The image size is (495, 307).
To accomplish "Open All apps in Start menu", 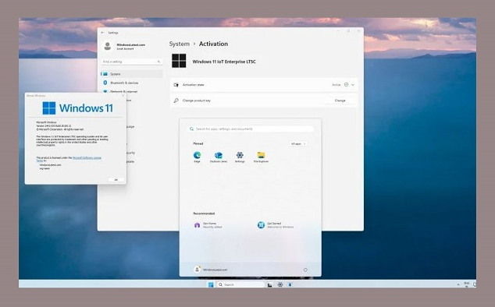I will tap(298, 143).
